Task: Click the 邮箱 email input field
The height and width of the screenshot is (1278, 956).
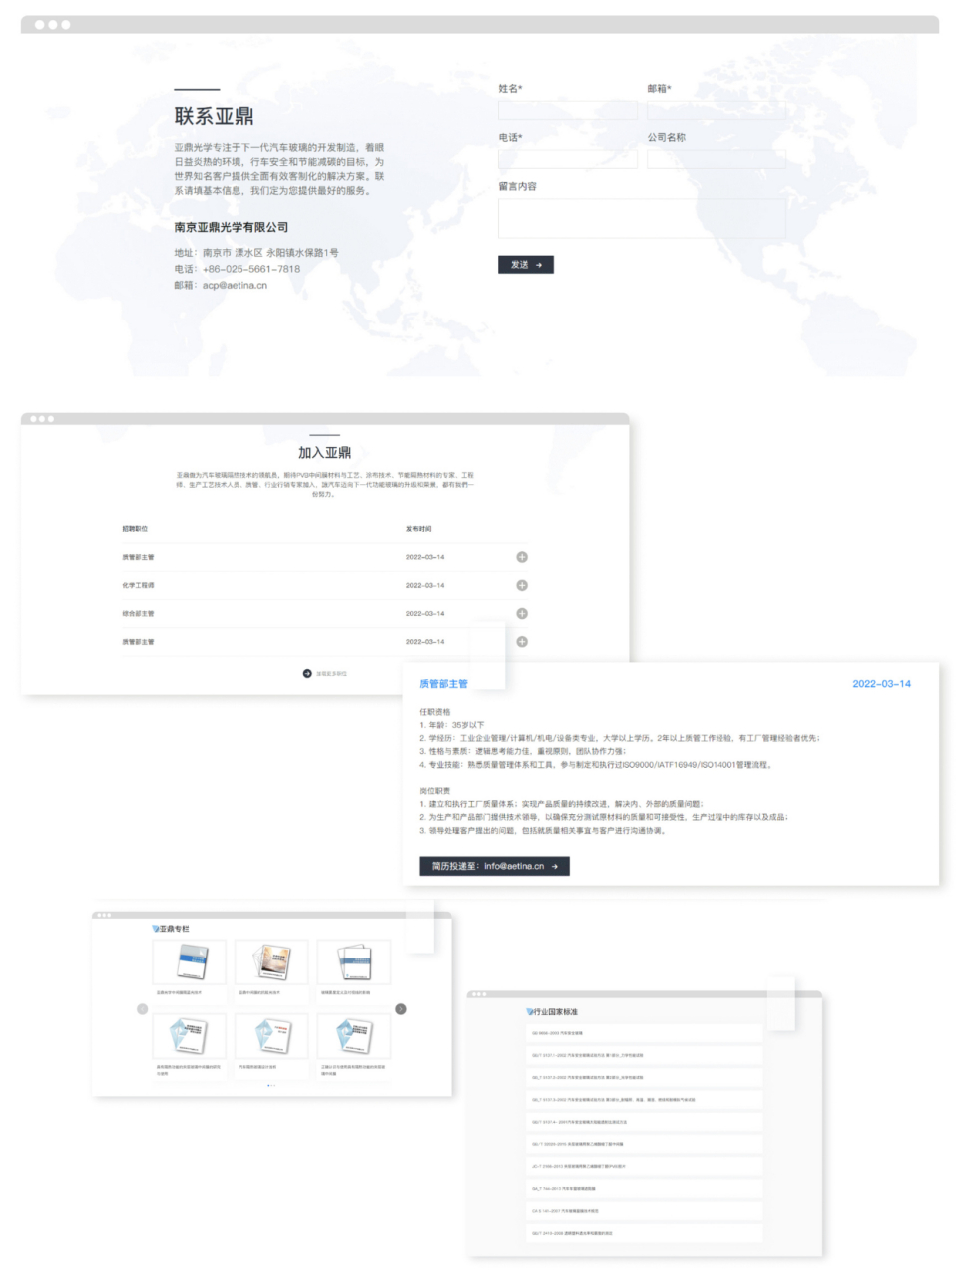Action: [x=717, y=110]
